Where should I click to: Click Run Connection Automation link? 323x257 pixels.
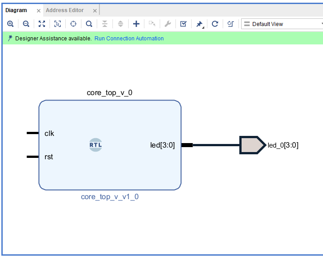pyautogui.click(x=129, y=39)
